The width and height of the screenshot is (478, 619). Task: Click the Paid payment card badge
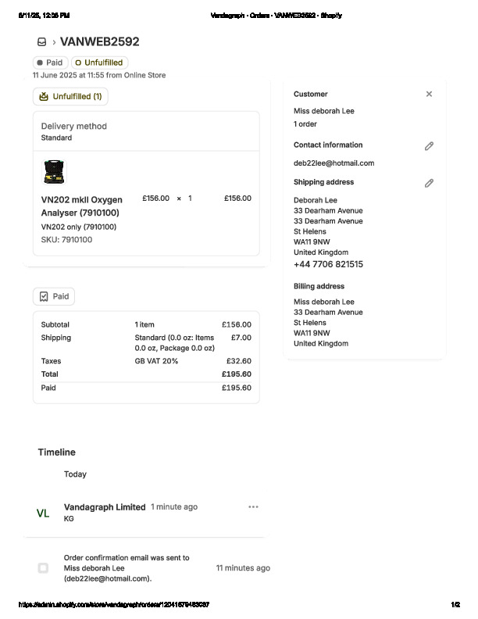54,297
